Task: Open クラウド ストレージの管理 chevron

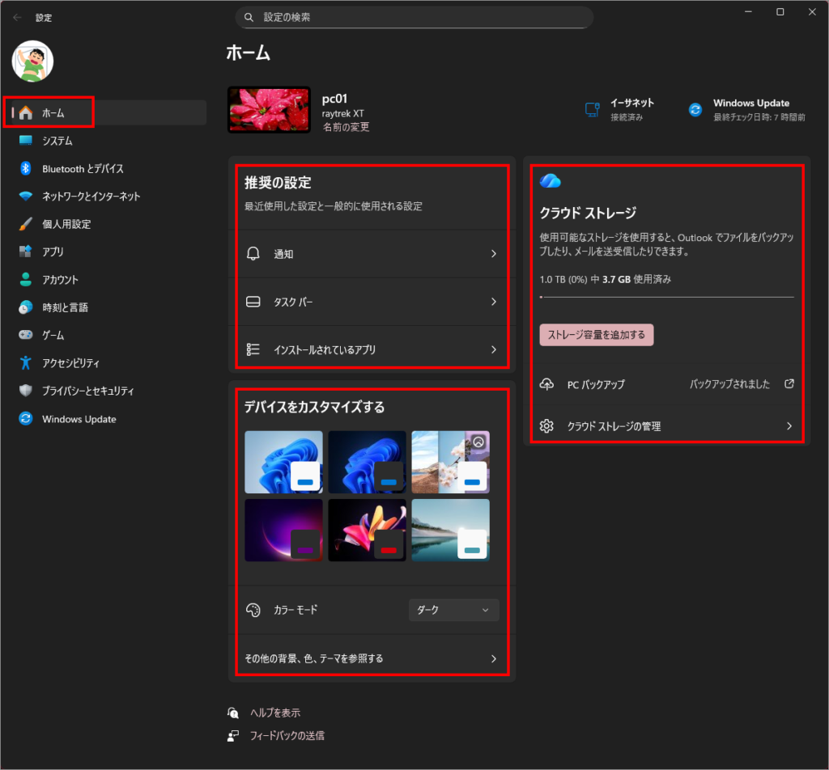Action: [x=789, y=426]
